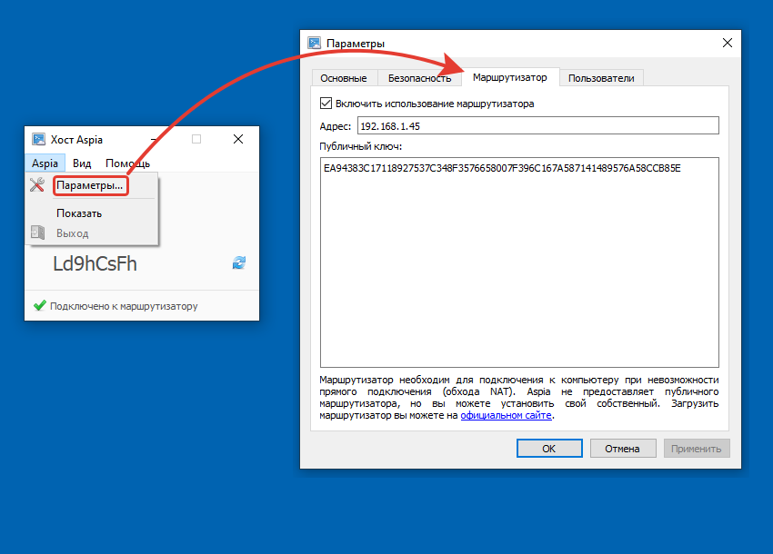Image resolution: width=773 pixels, height=554 pixels.
Task: Click the exit icon beside Выход
Action: pos(37,232)
